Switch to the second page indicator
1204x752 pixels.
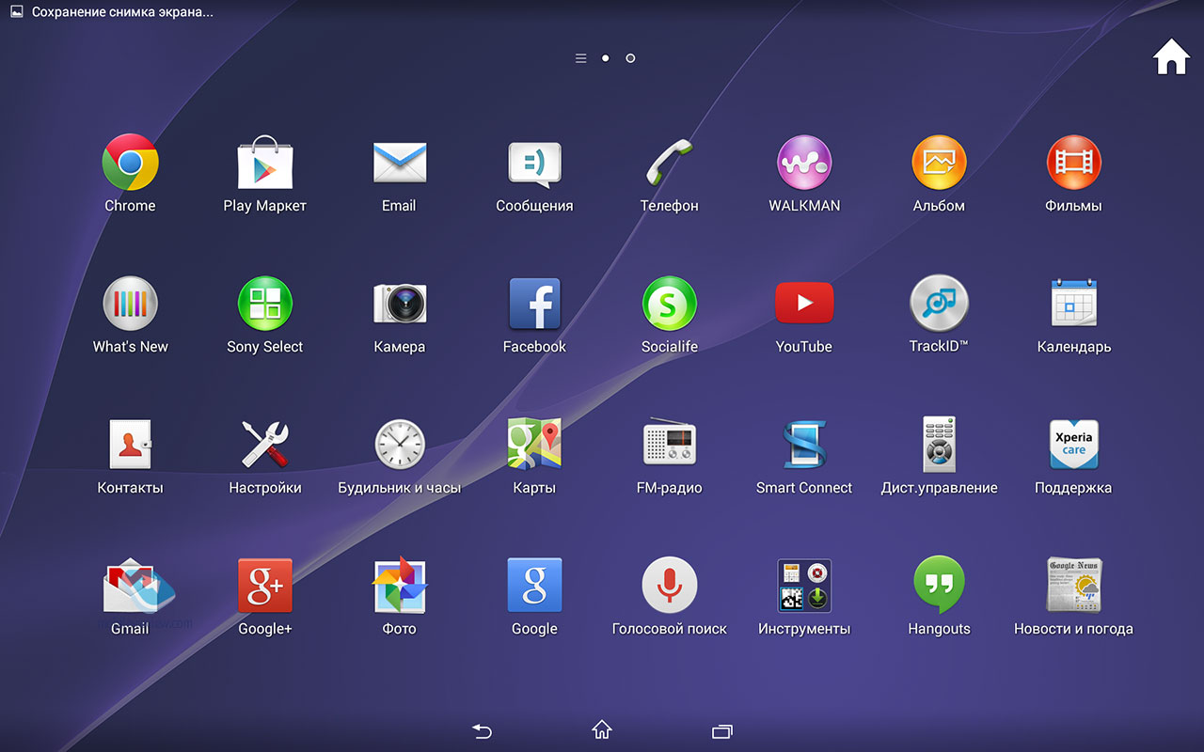click(630, 58)
